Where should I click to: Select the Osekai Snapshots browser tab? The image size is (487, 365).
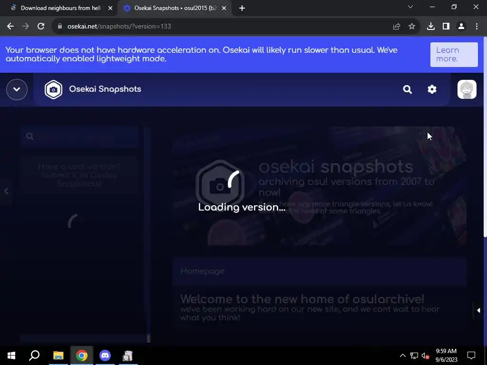[174, 8]
